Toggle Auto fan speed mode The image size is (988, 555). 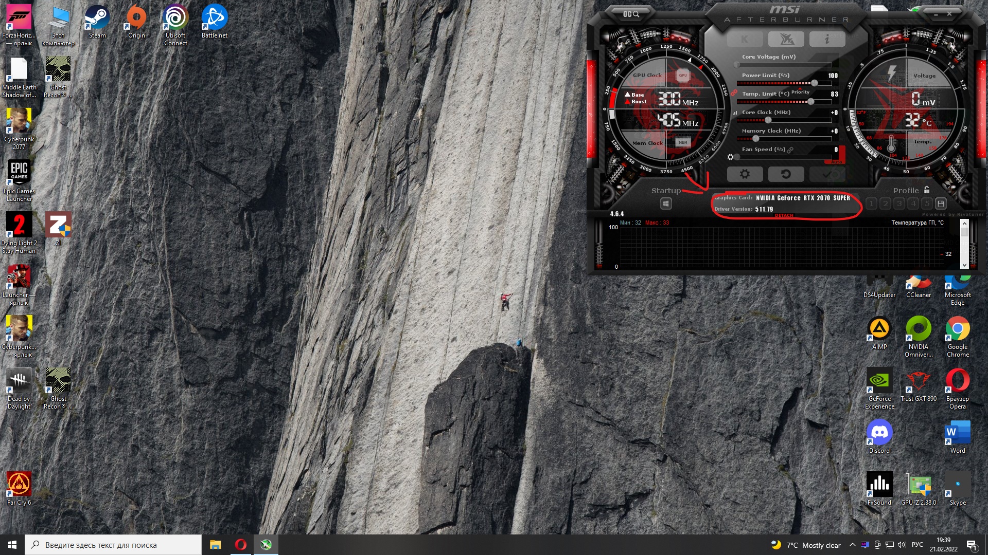coord(836,162)
